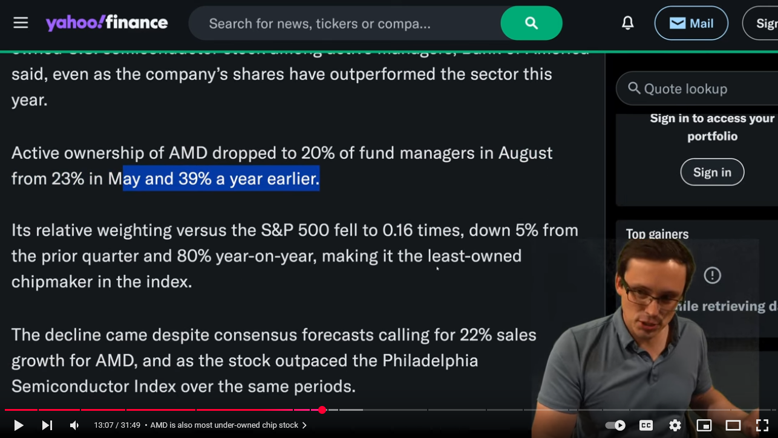This screenshot has width=778, height=438.
Task: Click the Yahoo Finance logo
Action: [x=107, y=23]
